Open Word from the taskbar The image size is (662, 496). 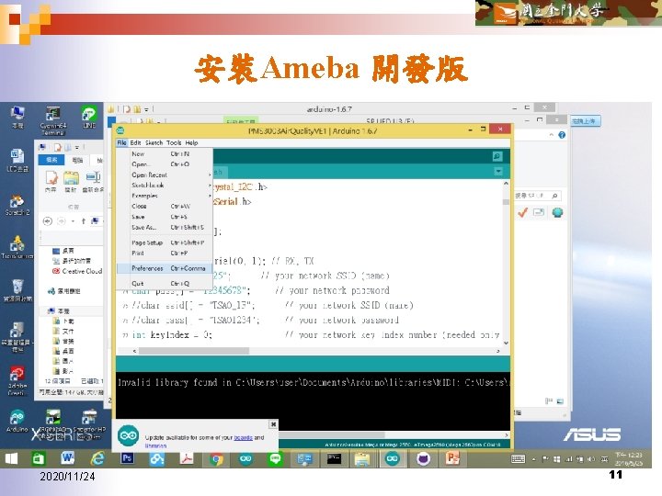(67, 458)
